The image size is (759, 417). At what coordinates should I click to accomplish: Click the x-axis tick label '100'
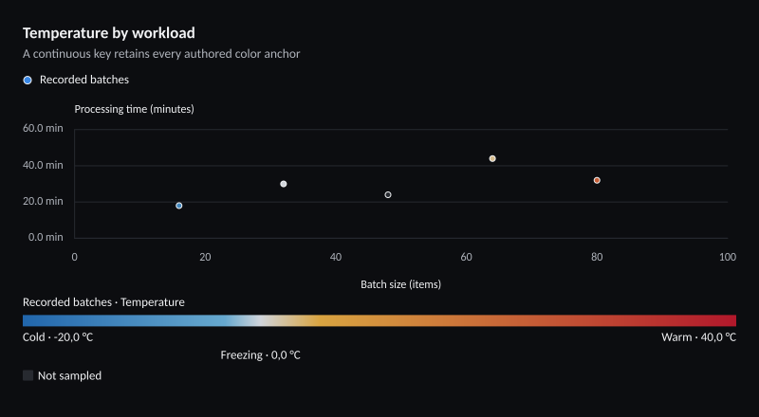(x=728, y=258)
